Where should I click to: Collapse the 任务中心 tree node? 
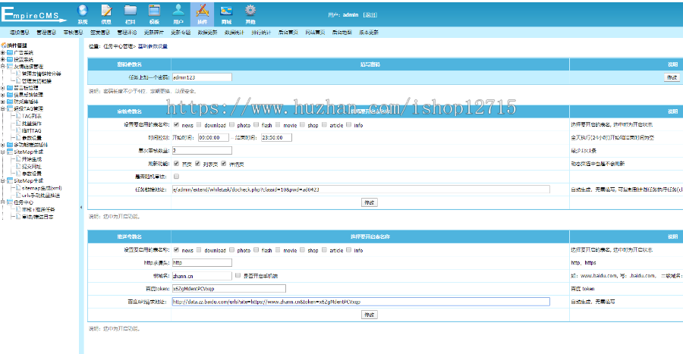pyautogui.click(x=2, y=202)
